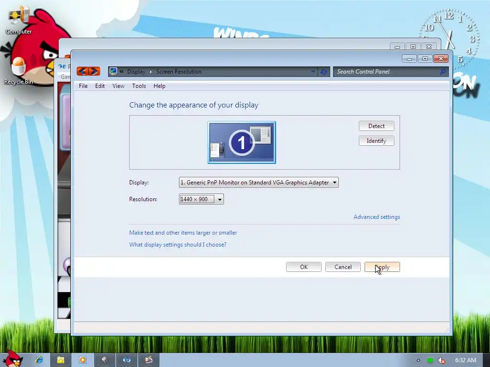The width and height of the screenshot is (490, 367).
Task: Maximize the Screen Resolution window
Action: [x=425, y=59]
